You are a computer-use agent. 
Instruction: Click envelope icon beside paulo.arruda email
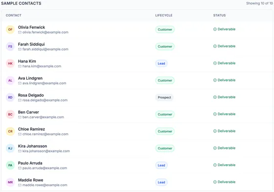click(20, 168)
